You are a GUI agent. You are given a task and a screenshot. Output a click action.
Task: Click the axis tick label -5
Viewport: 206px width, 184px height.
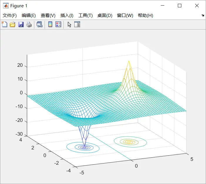(x=82, y=173)
